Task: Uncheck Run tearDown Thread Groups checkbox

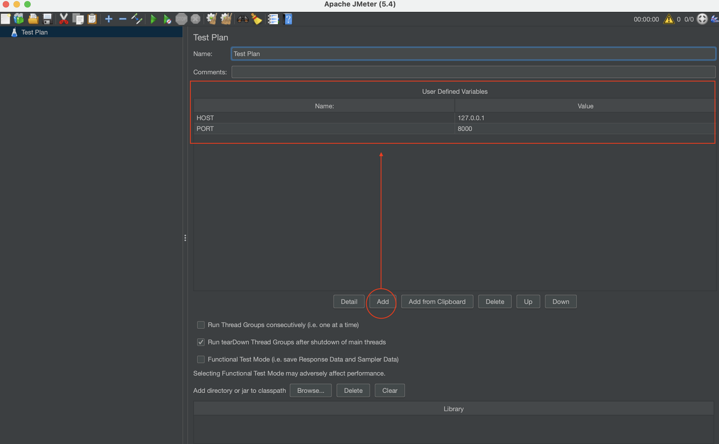Action: click(x=201, y=342)
